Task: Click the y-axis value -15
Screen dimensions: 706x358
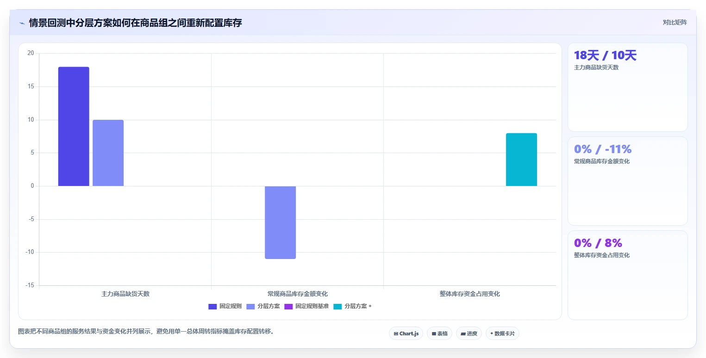Action: tap(30, 285)
